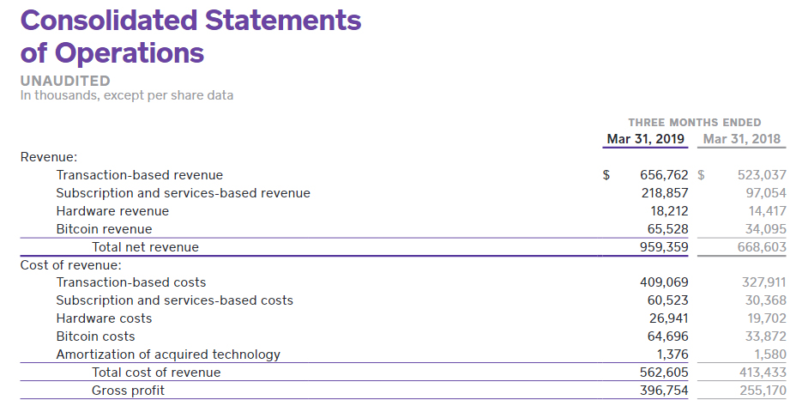Click the Bitcoin costs row label
The width and height of the screenshot is (796, 400).
(95, 336)
